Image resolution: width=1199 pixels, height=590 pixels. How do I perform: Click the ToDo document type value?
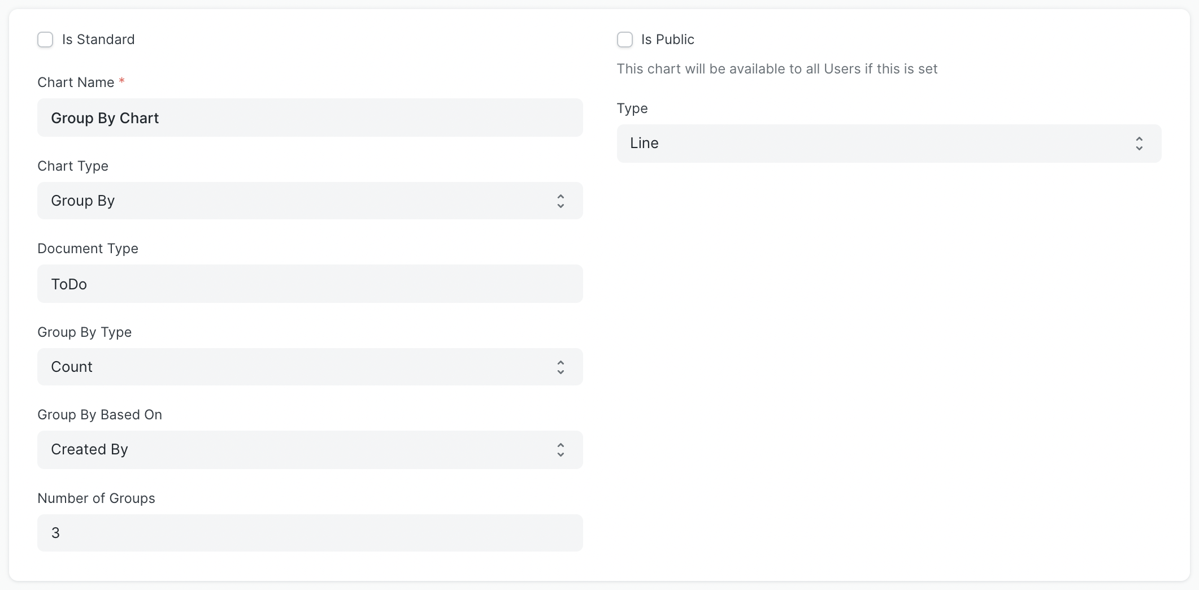click(68, 284)
